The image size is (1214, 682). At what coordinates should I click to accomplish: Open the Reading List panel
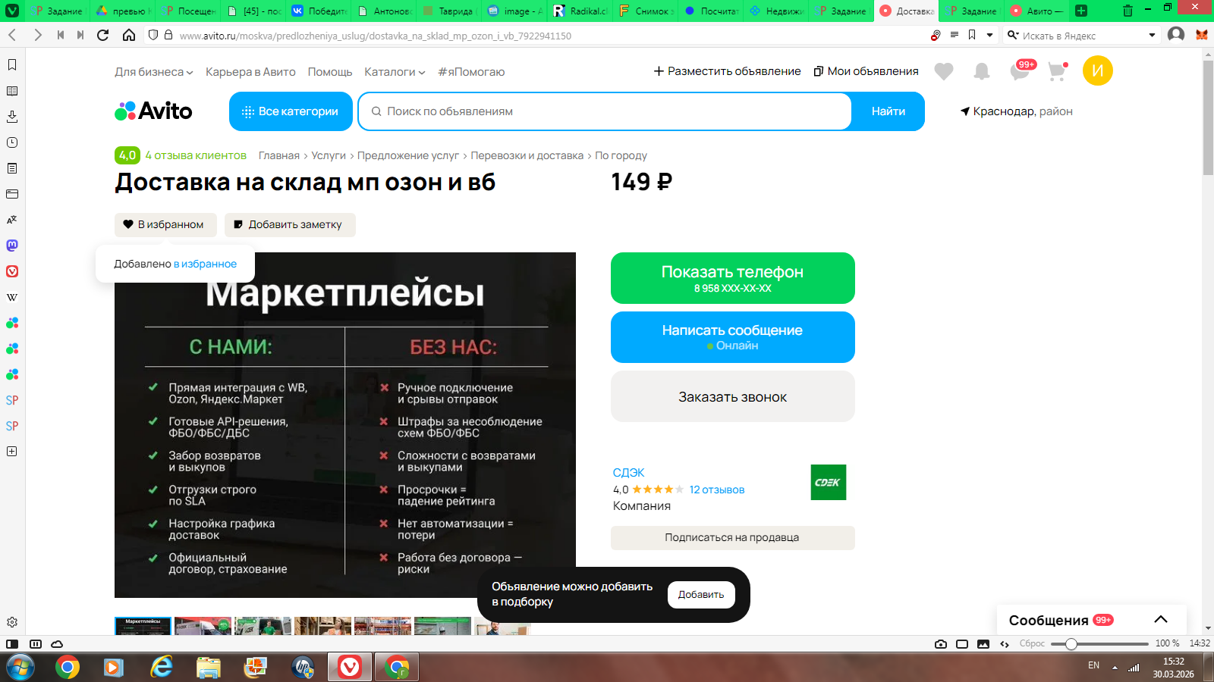click(x=12, y=91)
